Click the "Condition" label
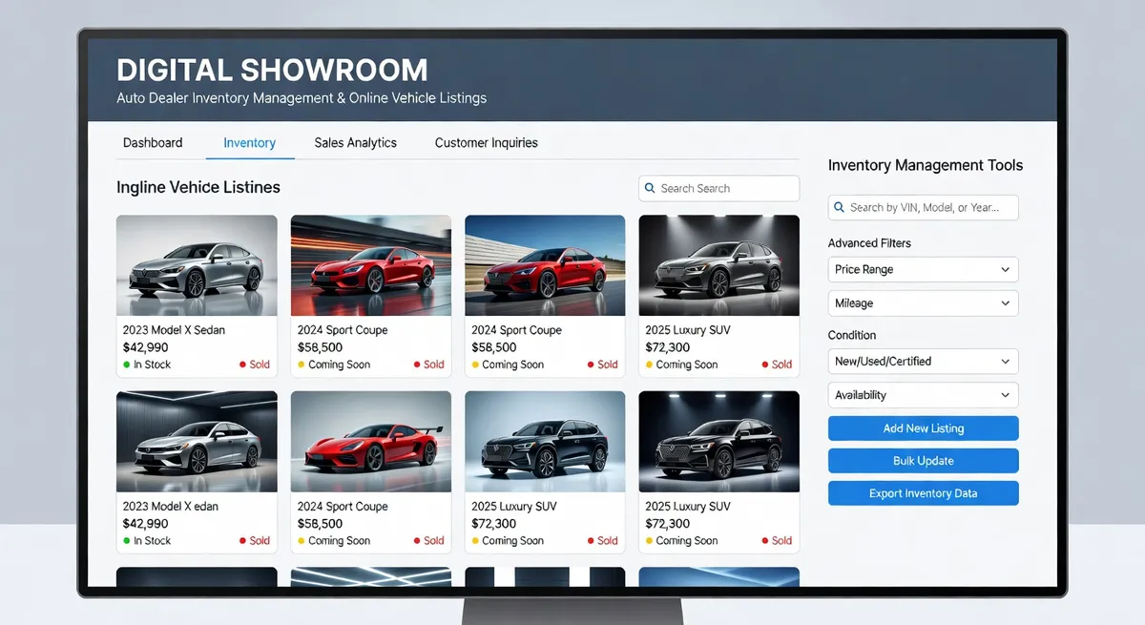 pyautogui.click(x=852, y=335)
